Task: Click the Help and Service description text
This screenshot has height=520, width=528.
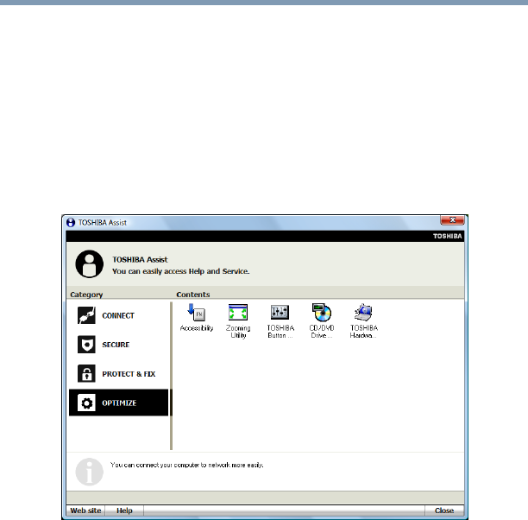Action: [x=181, y=271]
